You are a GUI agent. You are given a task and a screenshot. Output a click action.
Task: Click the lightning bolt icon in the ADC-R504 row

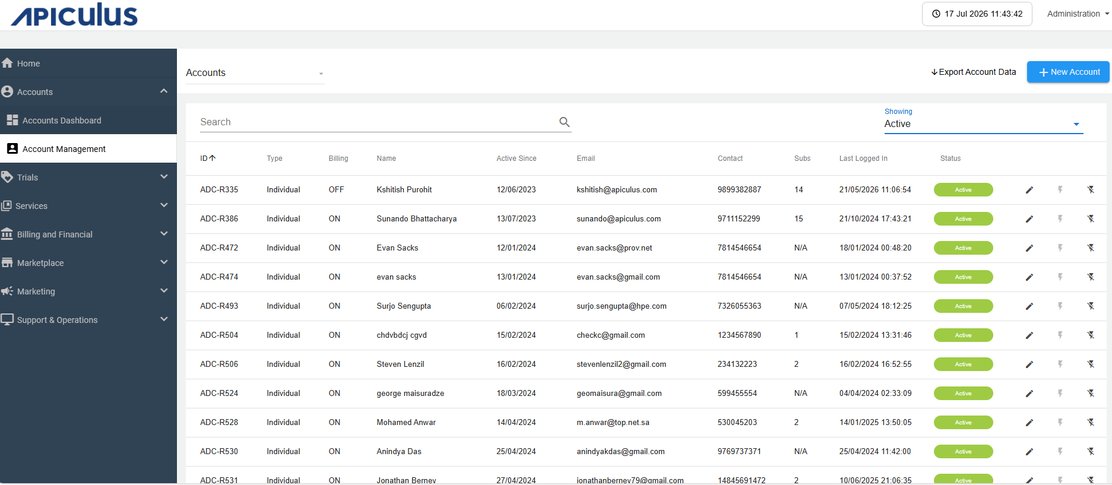1060,335
